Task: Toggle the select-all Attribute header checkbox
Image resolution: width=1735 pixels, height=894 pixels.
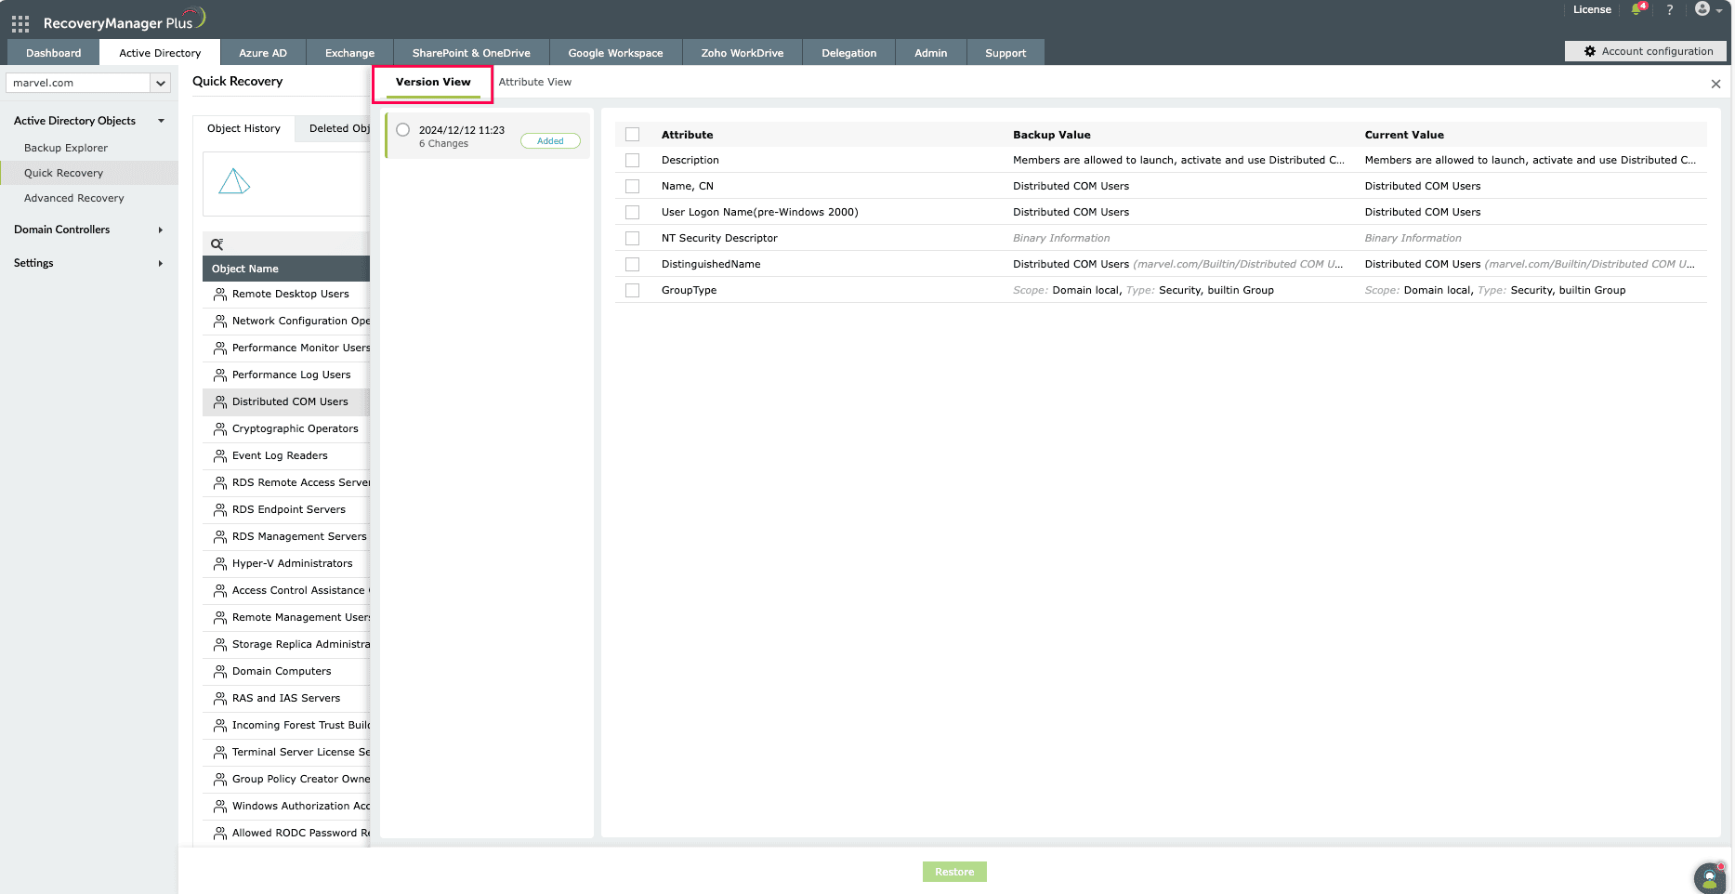Action: coord(633,135)
